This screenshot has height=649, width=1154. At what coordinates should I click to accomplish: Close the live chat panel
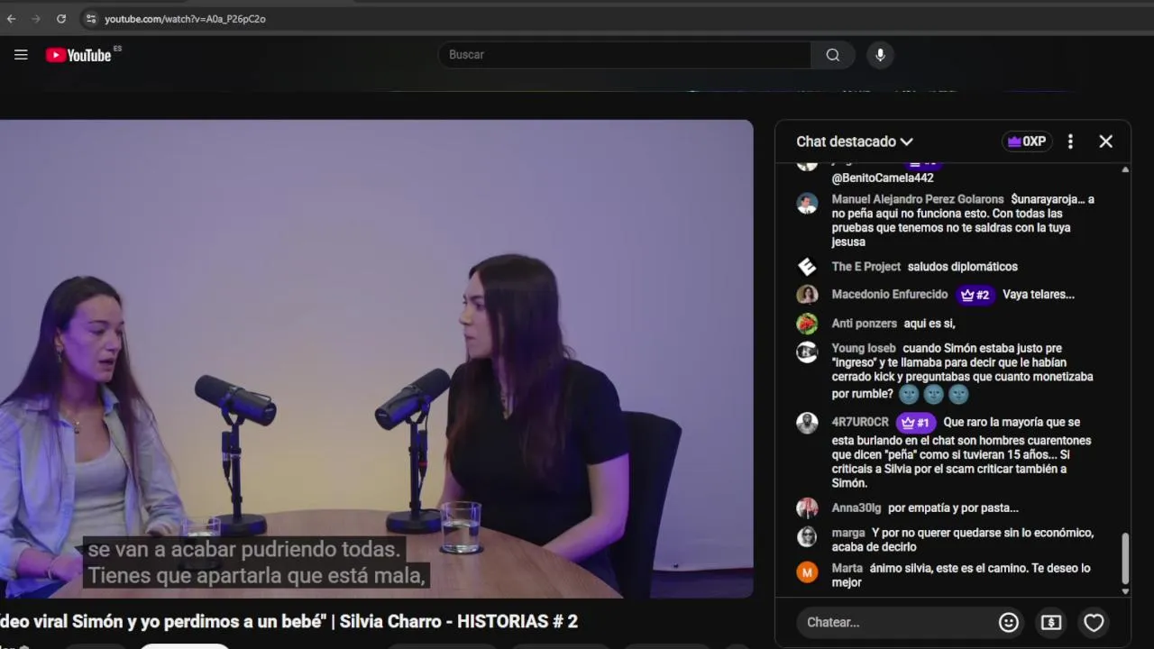pyautogui.click(x=1105, y=142)
